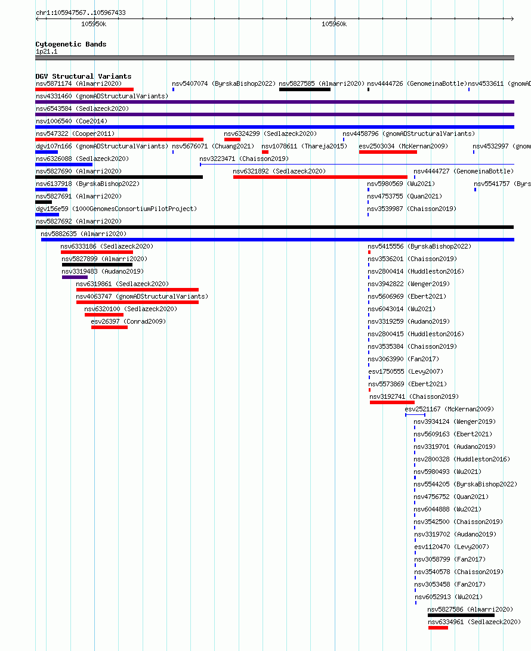Select esv26397 (Conrad2009) label
This screenshot has height=651, width=531.
pos(128,321)
